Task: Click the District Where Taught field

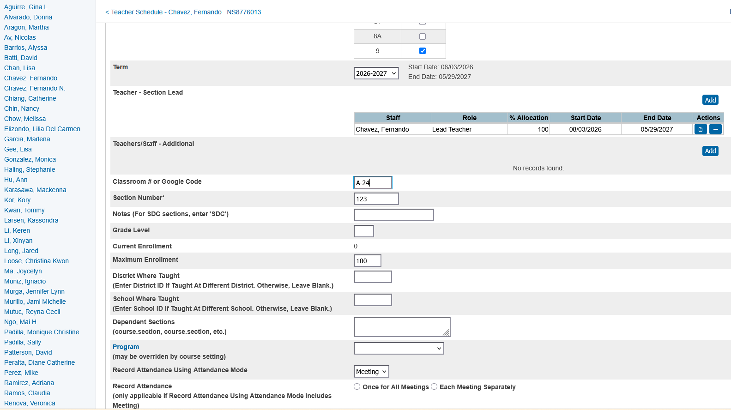Action: tap(373, 277)
